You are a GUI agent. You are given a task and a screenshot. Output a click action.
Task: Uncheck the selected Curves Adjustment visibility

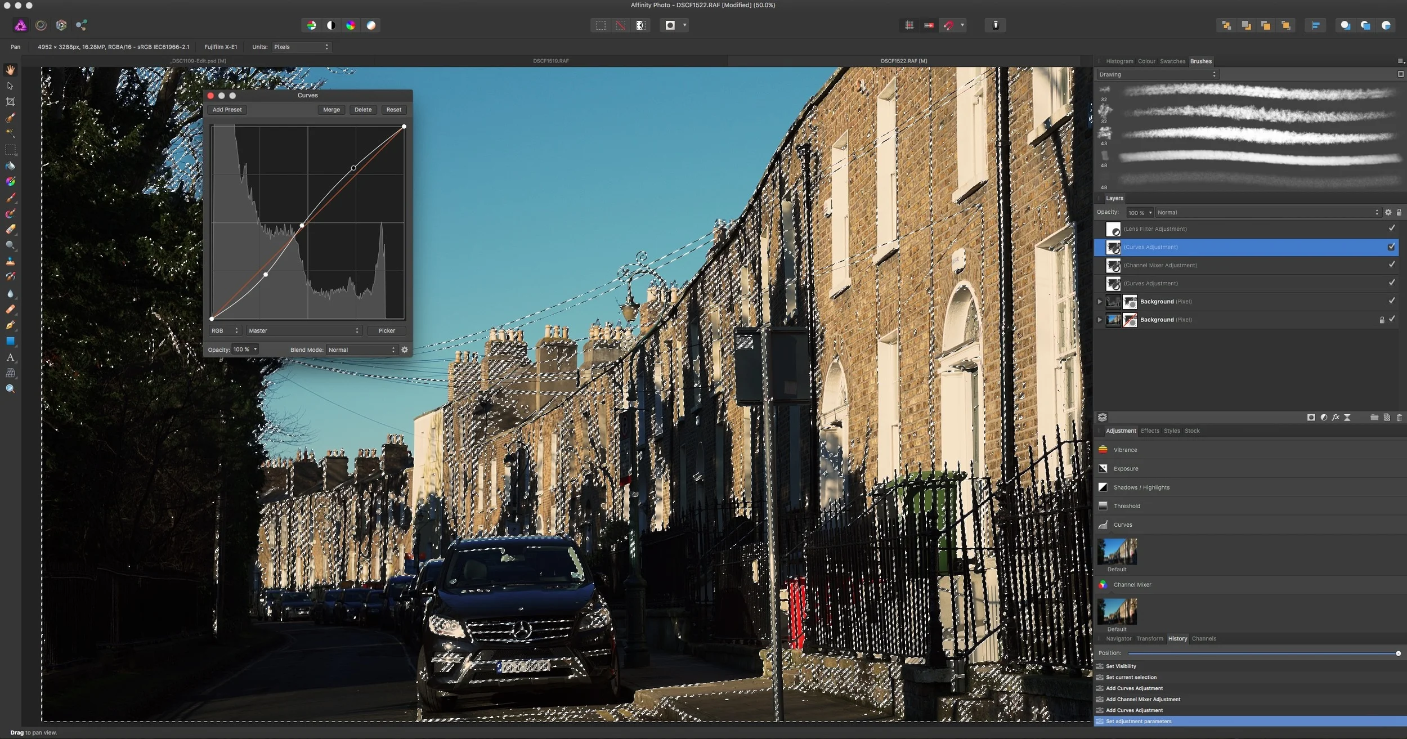tap(1391, 247)
